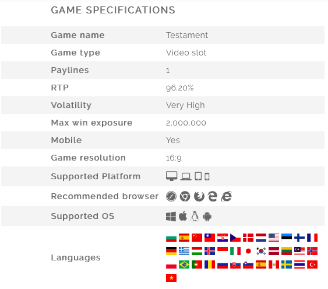Select the Brazilian flag language
This screenshot has width=328, height=289.
point(184,264)
